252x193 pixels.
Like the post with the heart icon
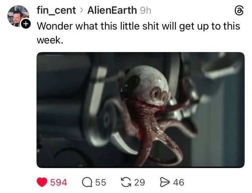[x=42, y=182]
